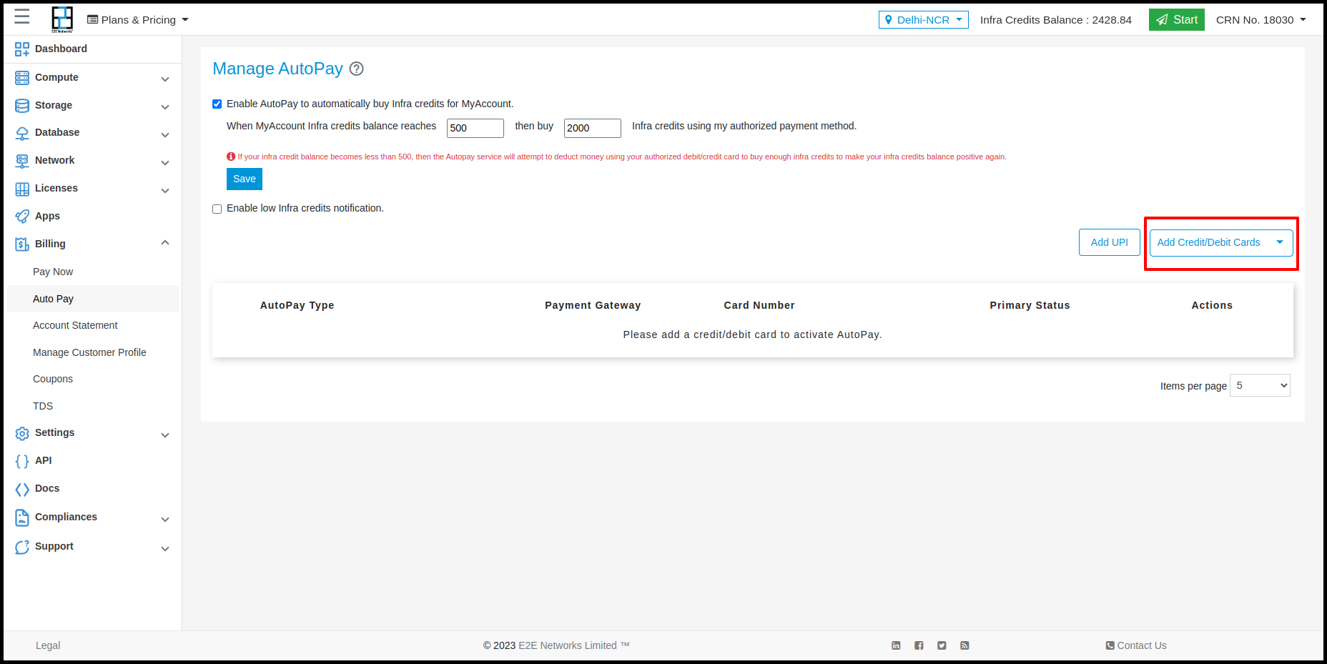The width and height of the screenshot is (1327, 664).
Task: Open Delhi-NCR region dropdown
Action: [x=924, y=20]
